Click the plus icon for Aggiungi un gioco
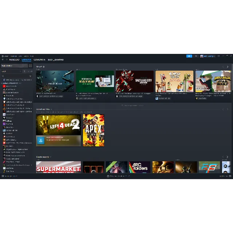This screenshot has width=233, height=233. tap(3, 176)
